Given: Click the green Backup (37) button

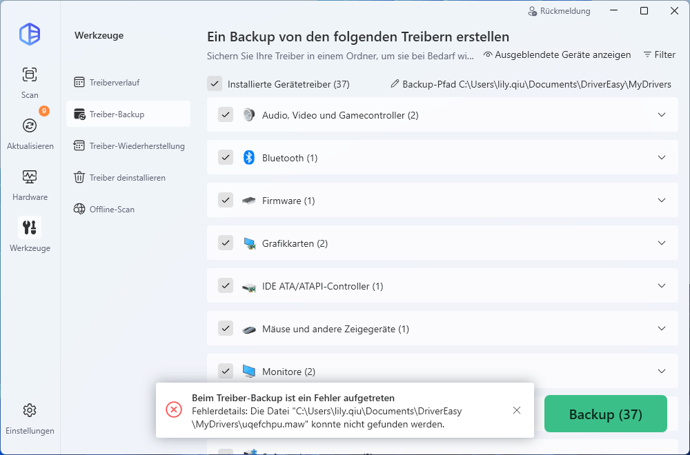Looking at the screenshot, I should click(x=606, y=414).
